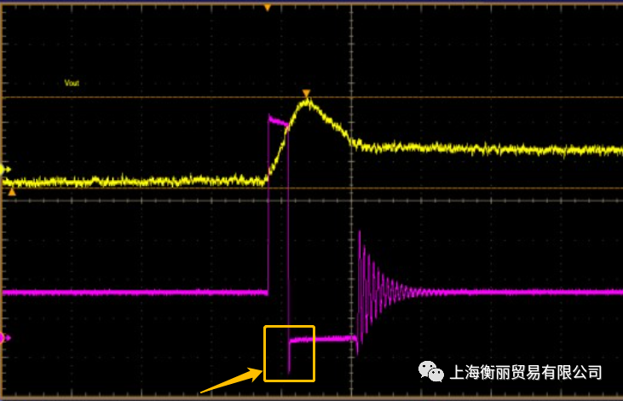Click the orange arrow pointing at the highlight box
The height and width of the screenshot is (401, 623).
point(230,382)
